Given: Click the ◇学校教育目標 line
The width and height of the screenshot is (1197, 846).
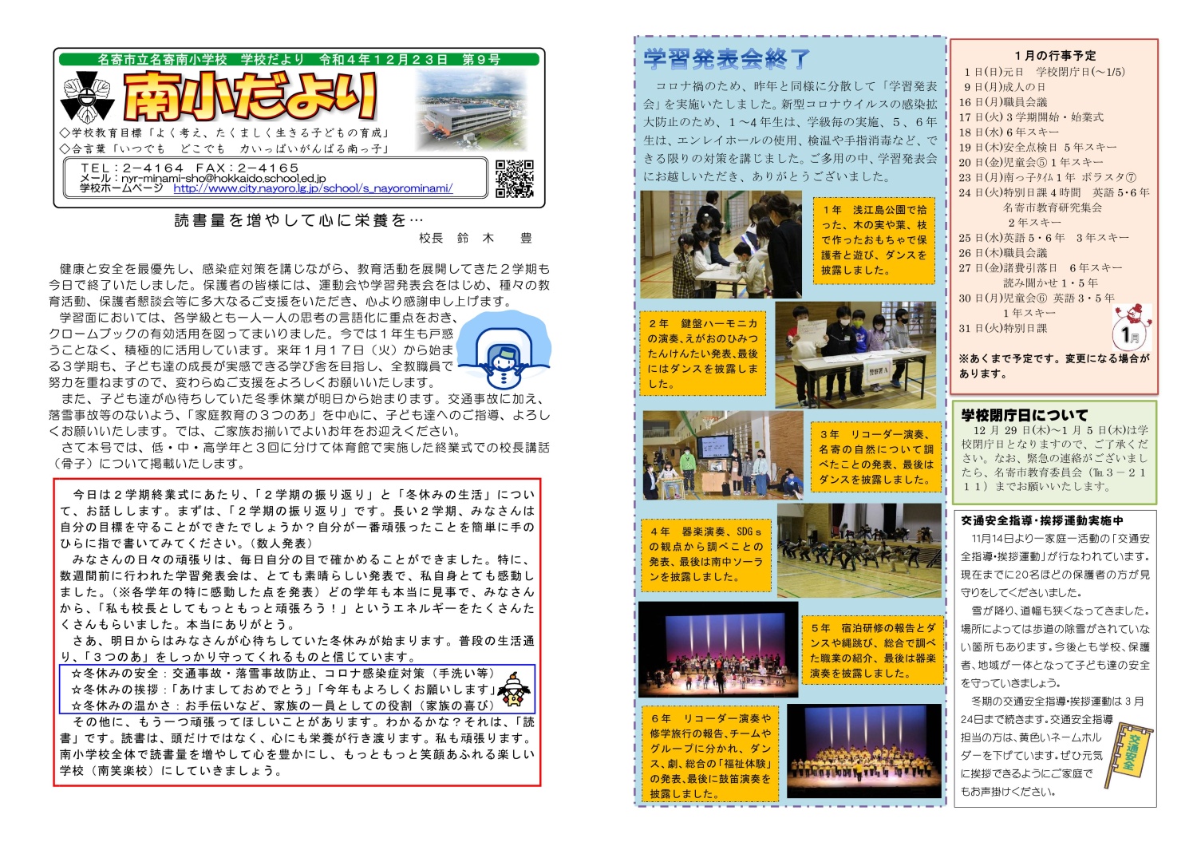Looking at the screenshot, I should tap(225, 132).
